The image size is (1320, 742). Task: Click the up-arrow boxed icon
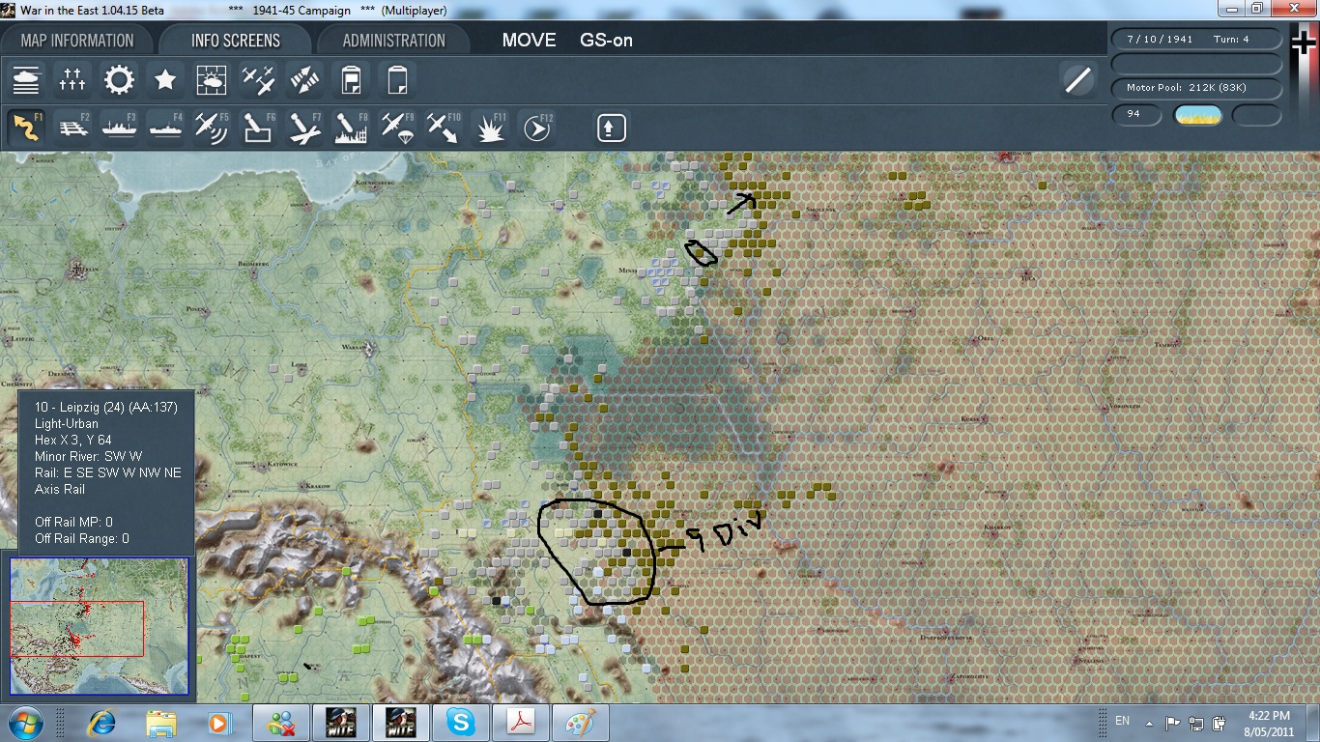[611, 128]
